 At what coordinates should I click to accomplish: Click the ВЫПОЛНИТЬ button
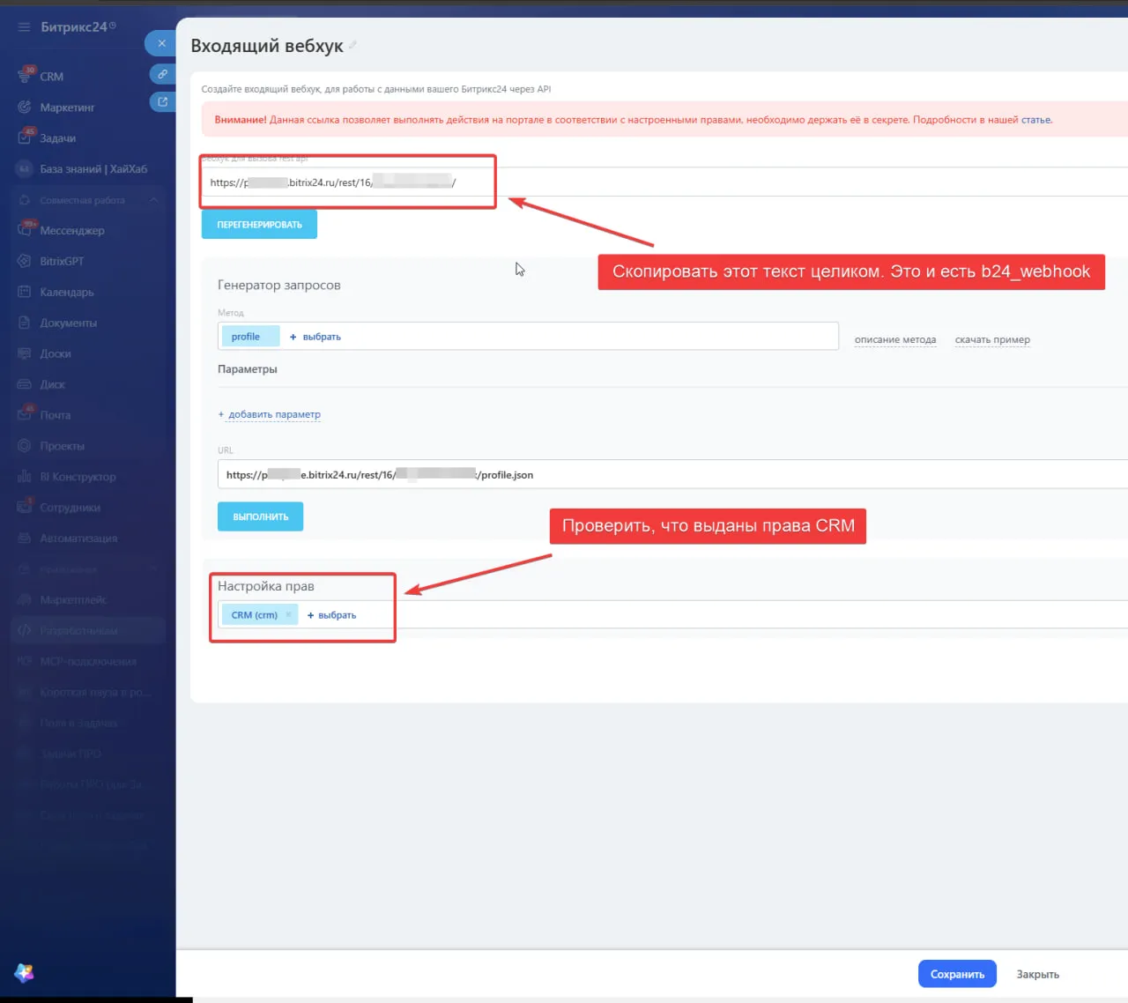pyautogui.click(x=261, y=516)
